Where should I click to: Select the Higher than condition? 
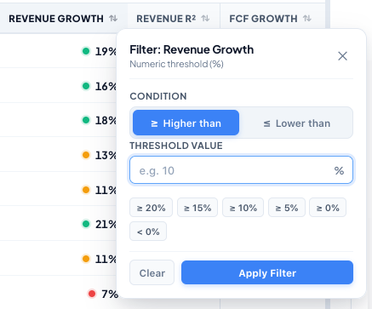click(x=186, y=123)
